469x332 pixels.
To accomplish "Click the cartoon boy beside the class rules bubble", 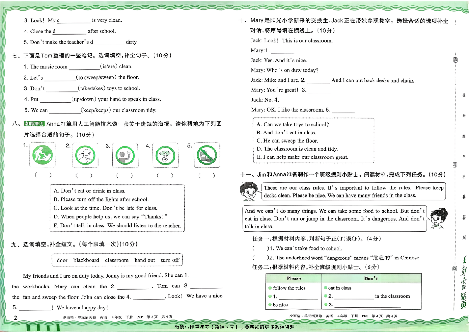I will click(249, 191).
